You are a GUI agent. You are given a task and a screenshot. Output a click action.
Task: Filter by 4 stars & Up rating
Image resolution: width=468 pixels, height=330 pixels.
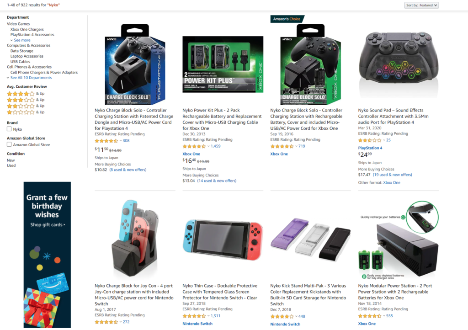click(x=26, y=93)
